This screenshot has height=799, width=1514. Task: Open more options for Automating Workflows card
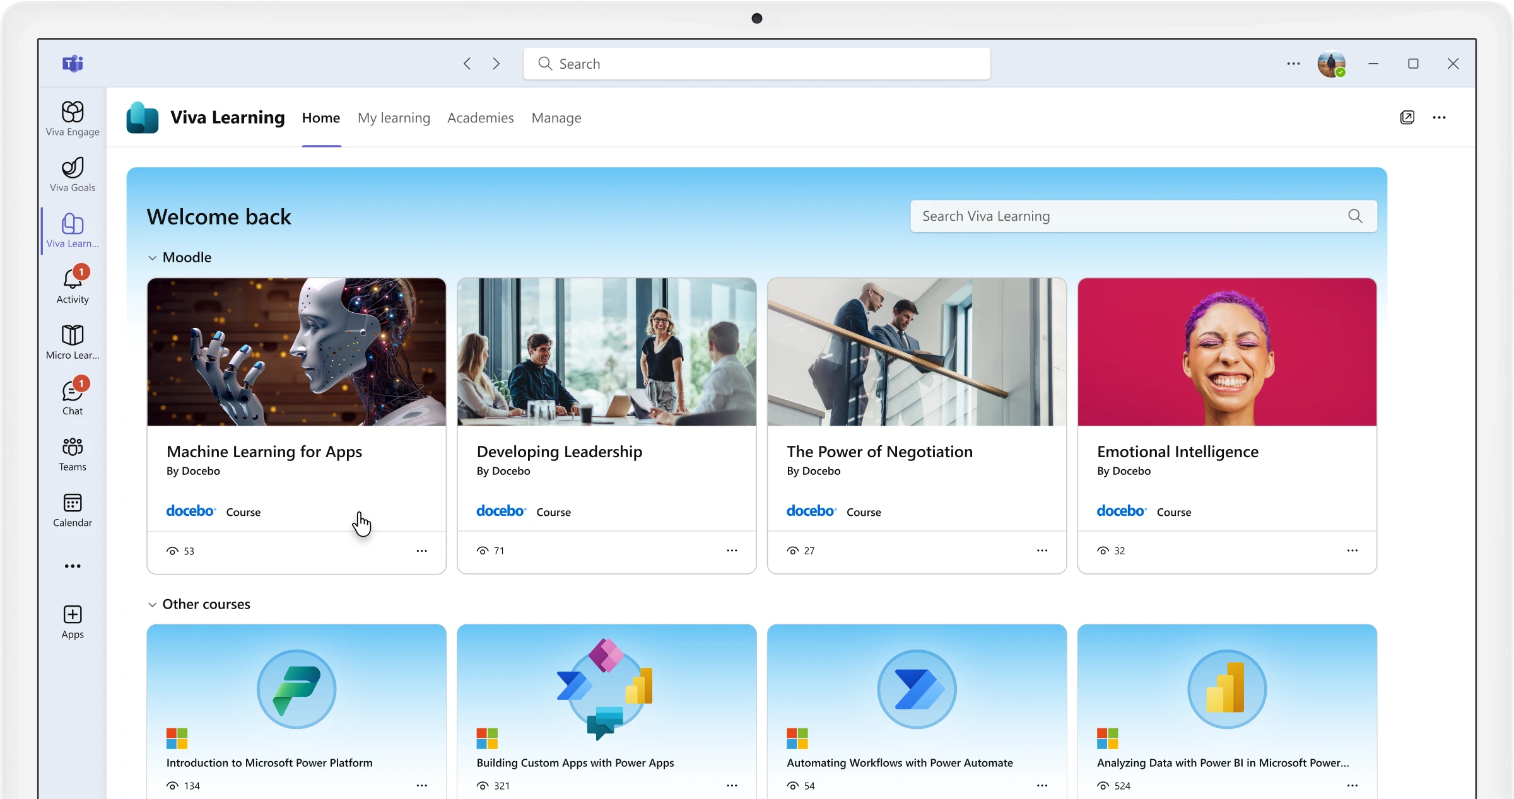1042,786
